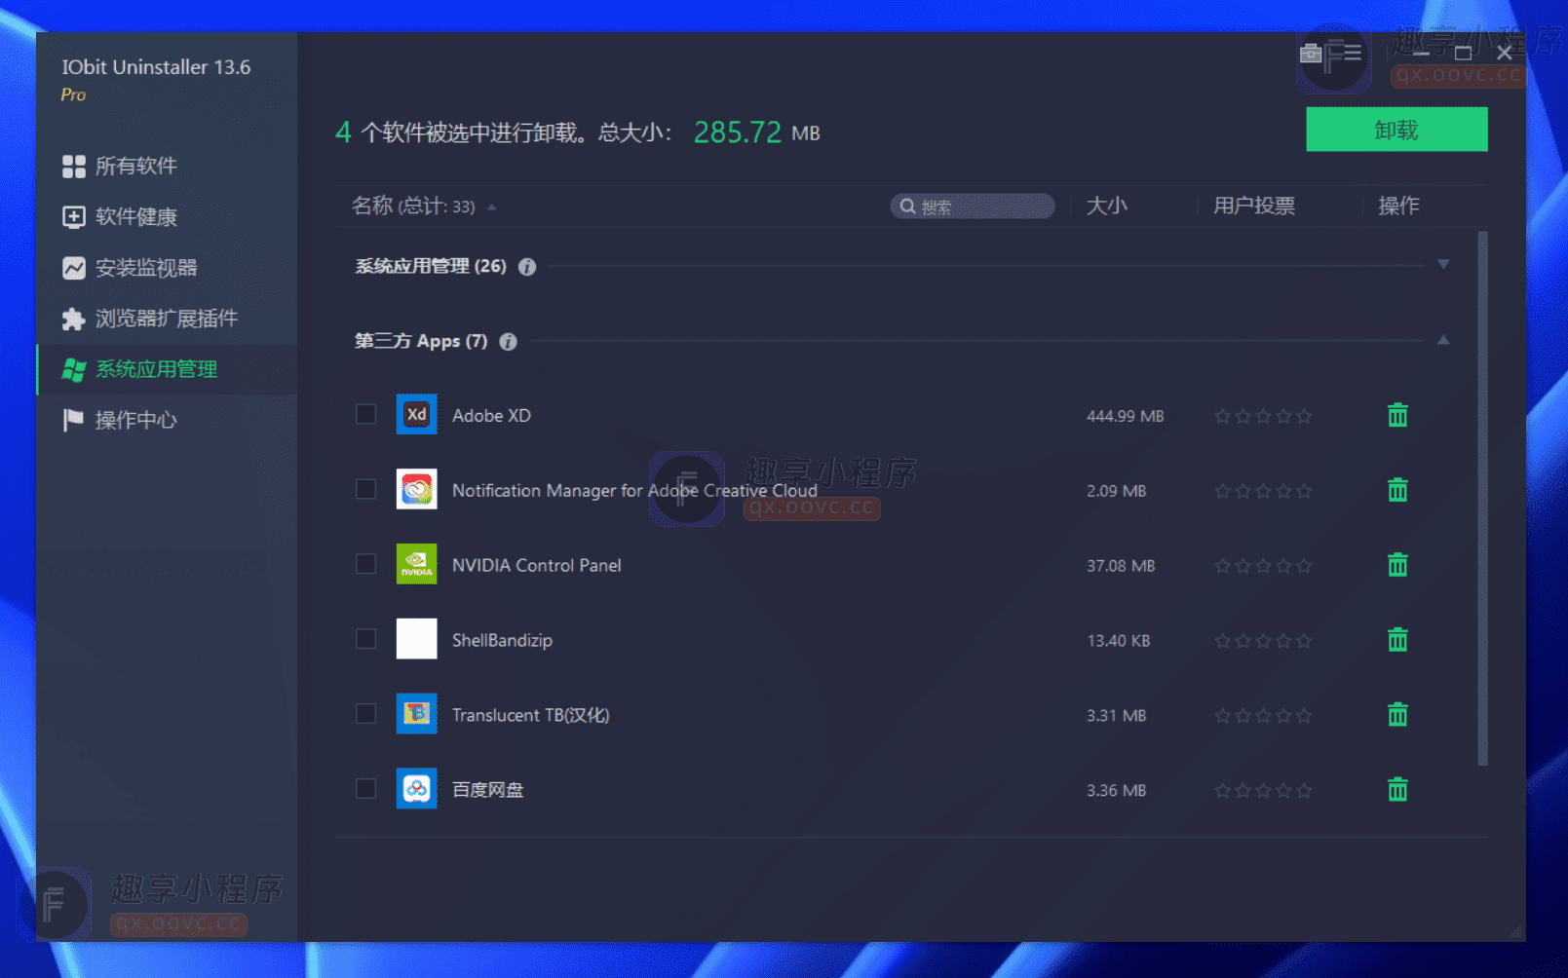Click the trash icon for NVIDIA Control Panel
1568x978 pixels.
point(1397,565)
